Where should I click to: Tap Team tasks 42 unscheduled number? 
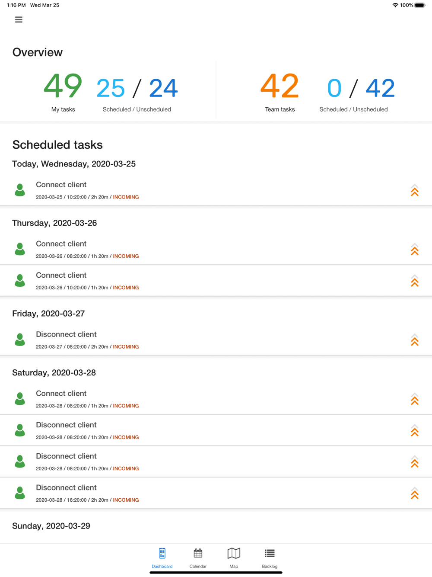click(380, 88)
